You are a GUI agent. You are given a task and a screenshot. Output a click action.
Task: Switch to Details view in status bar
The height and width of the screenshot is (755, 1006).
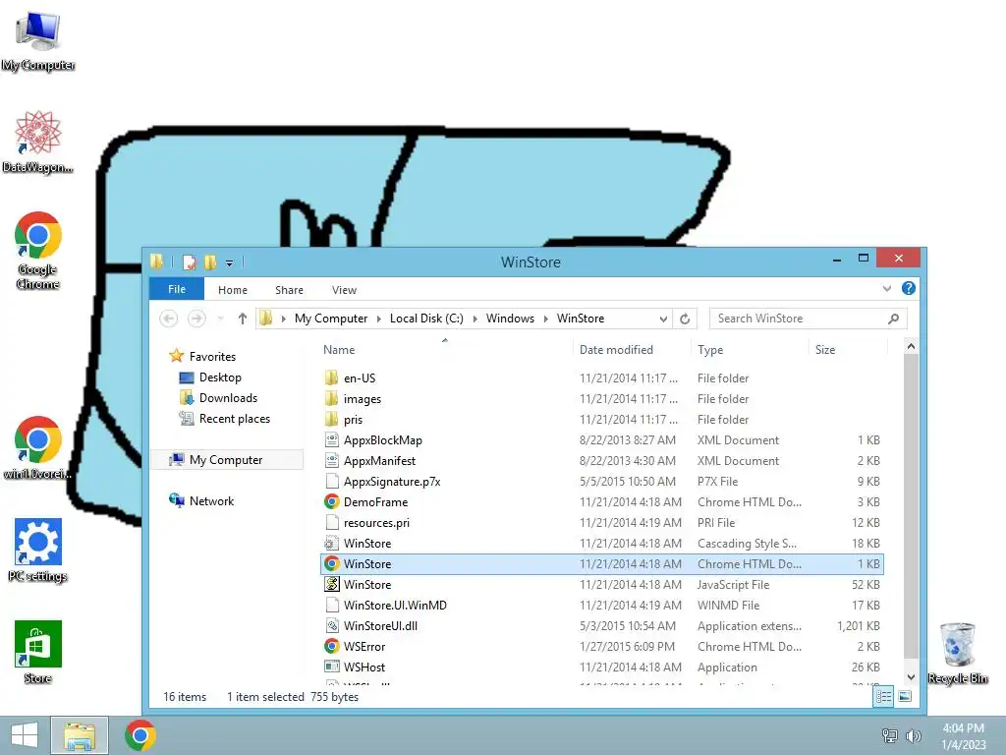(883, 697)
